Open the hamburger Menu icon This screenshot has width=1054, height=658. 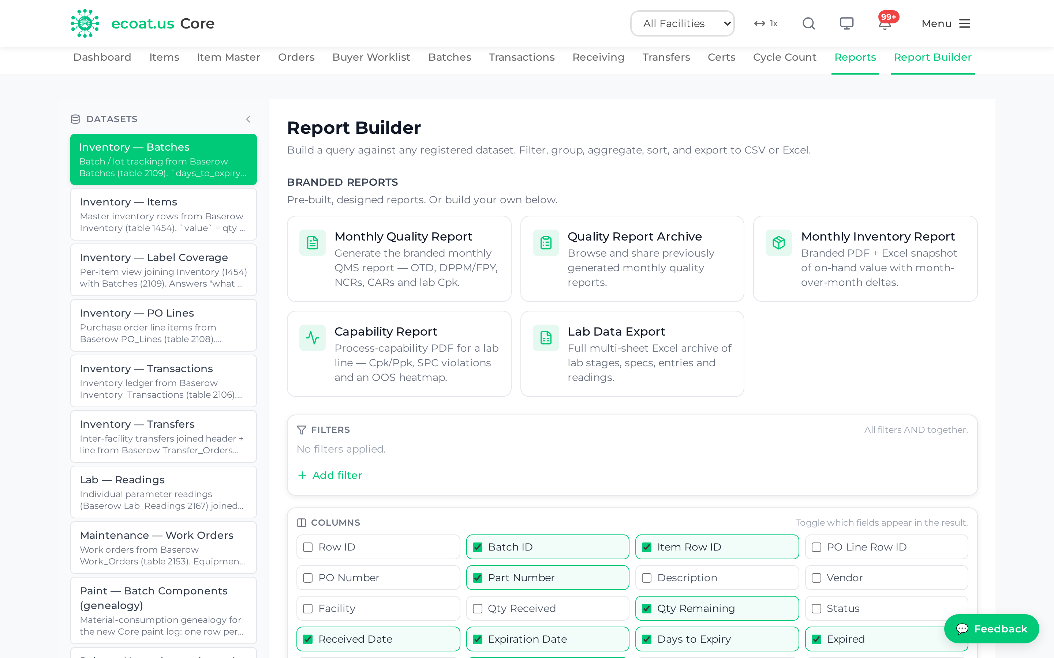tap(965, 23)
